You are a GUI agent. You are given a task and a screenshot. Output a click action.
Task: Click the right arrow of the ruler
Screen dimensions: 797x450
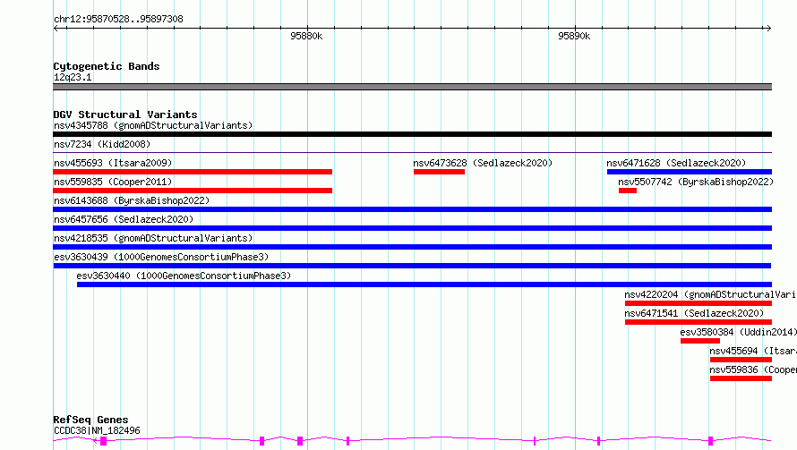click(768, 28)
